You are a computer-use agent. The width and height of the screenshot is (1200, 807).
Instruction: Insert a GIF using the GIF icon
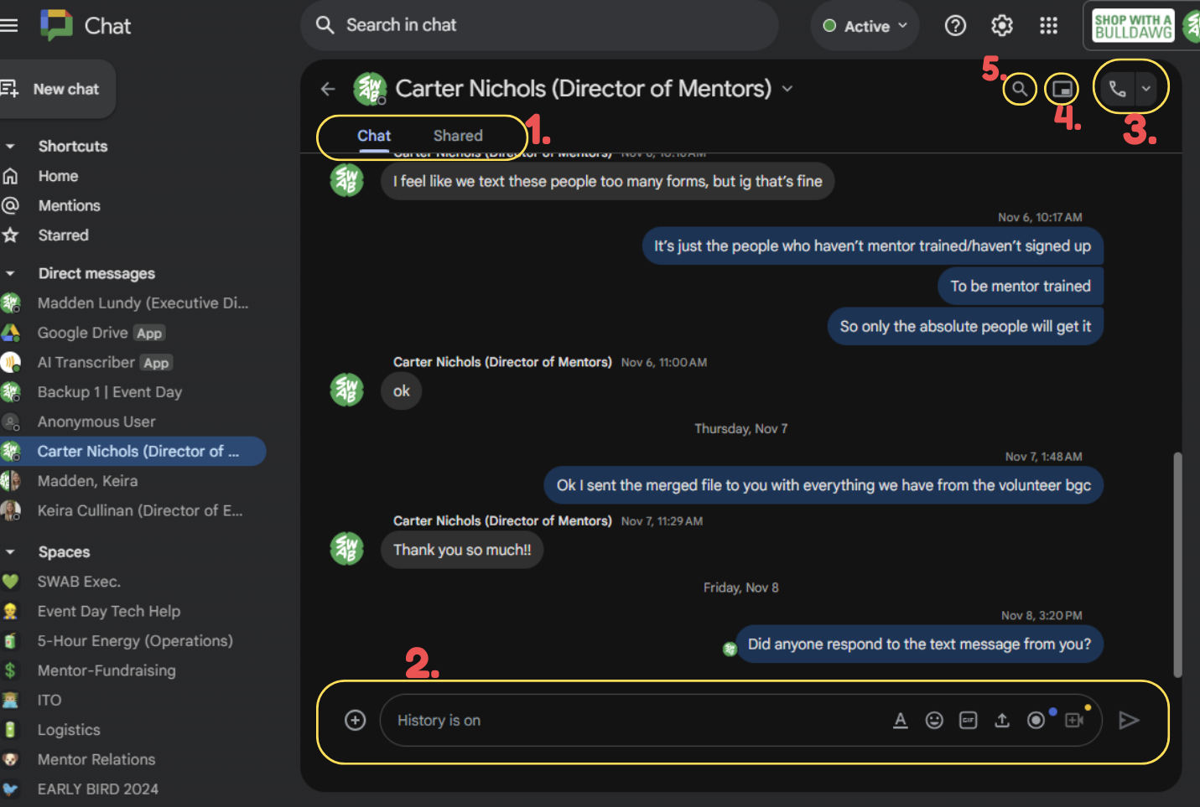click(968, 720)
